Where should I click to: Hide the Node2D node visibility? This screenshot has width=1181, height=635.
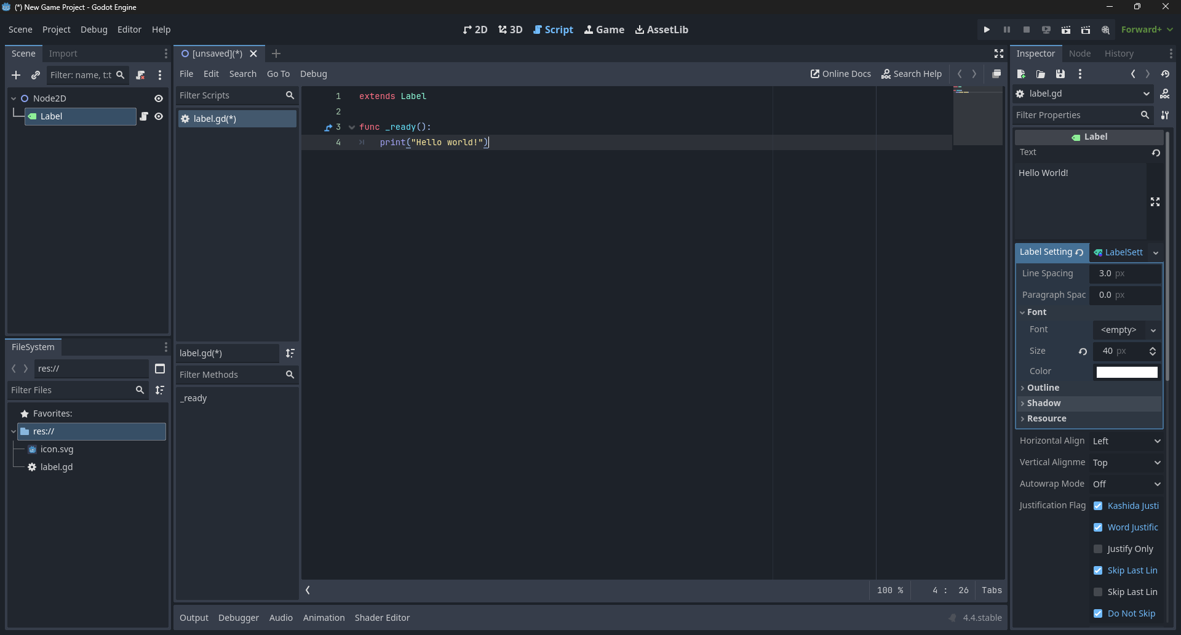159,98
